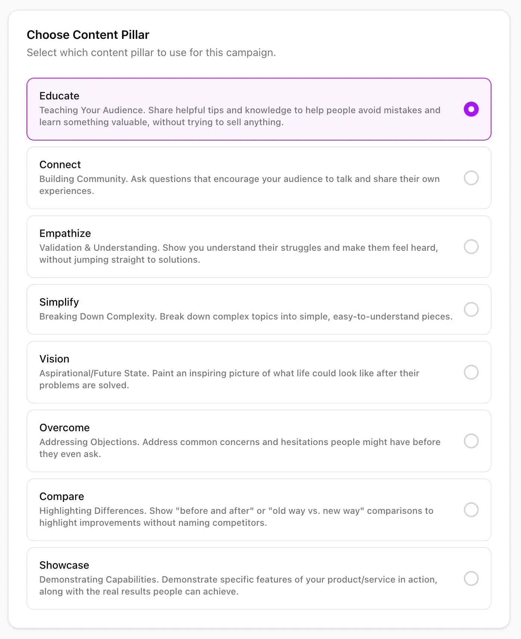Click the Compare pillar card
This screenshot has width=521, height=639.
(224, 510)
